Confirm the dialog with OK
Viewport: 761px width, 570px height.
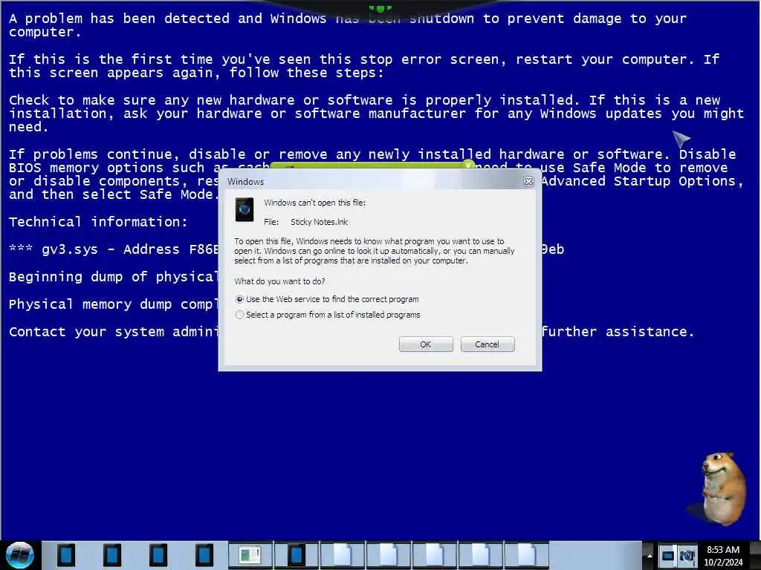[426, 344]
